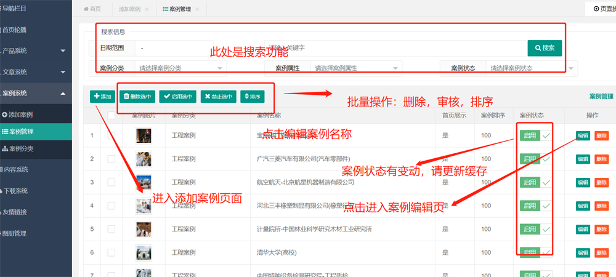The image size is (616, 277).
Task: Click the 搜索 search button
Action: coord(545,48)
